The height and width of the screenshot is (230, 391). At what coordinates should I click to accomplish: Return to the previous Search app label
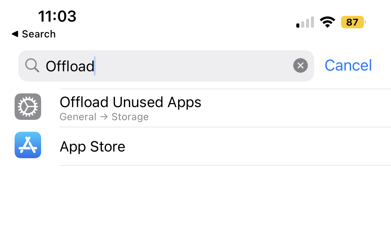39,34
